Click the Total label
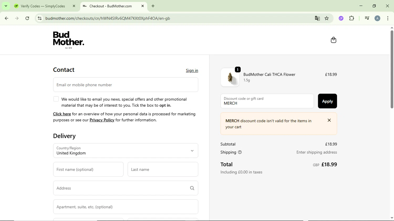394x221 pixels. point(226,164)
